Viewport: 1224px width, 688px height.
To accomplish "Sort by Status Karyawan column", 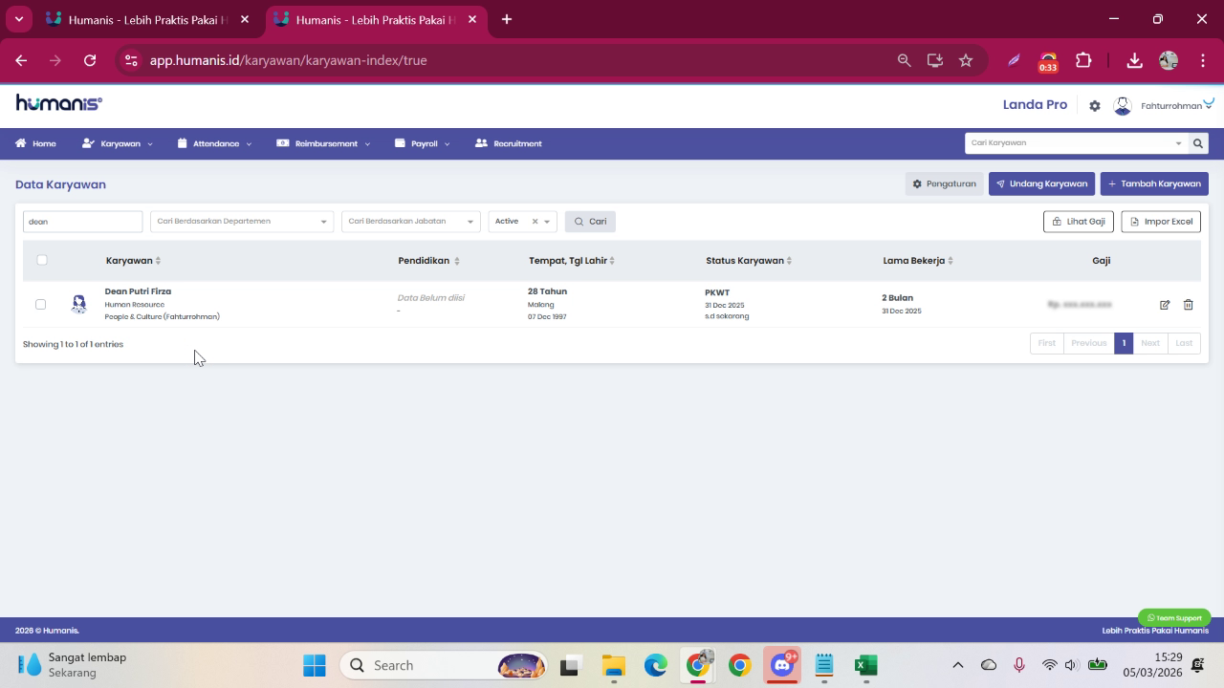I will [749, 261].
